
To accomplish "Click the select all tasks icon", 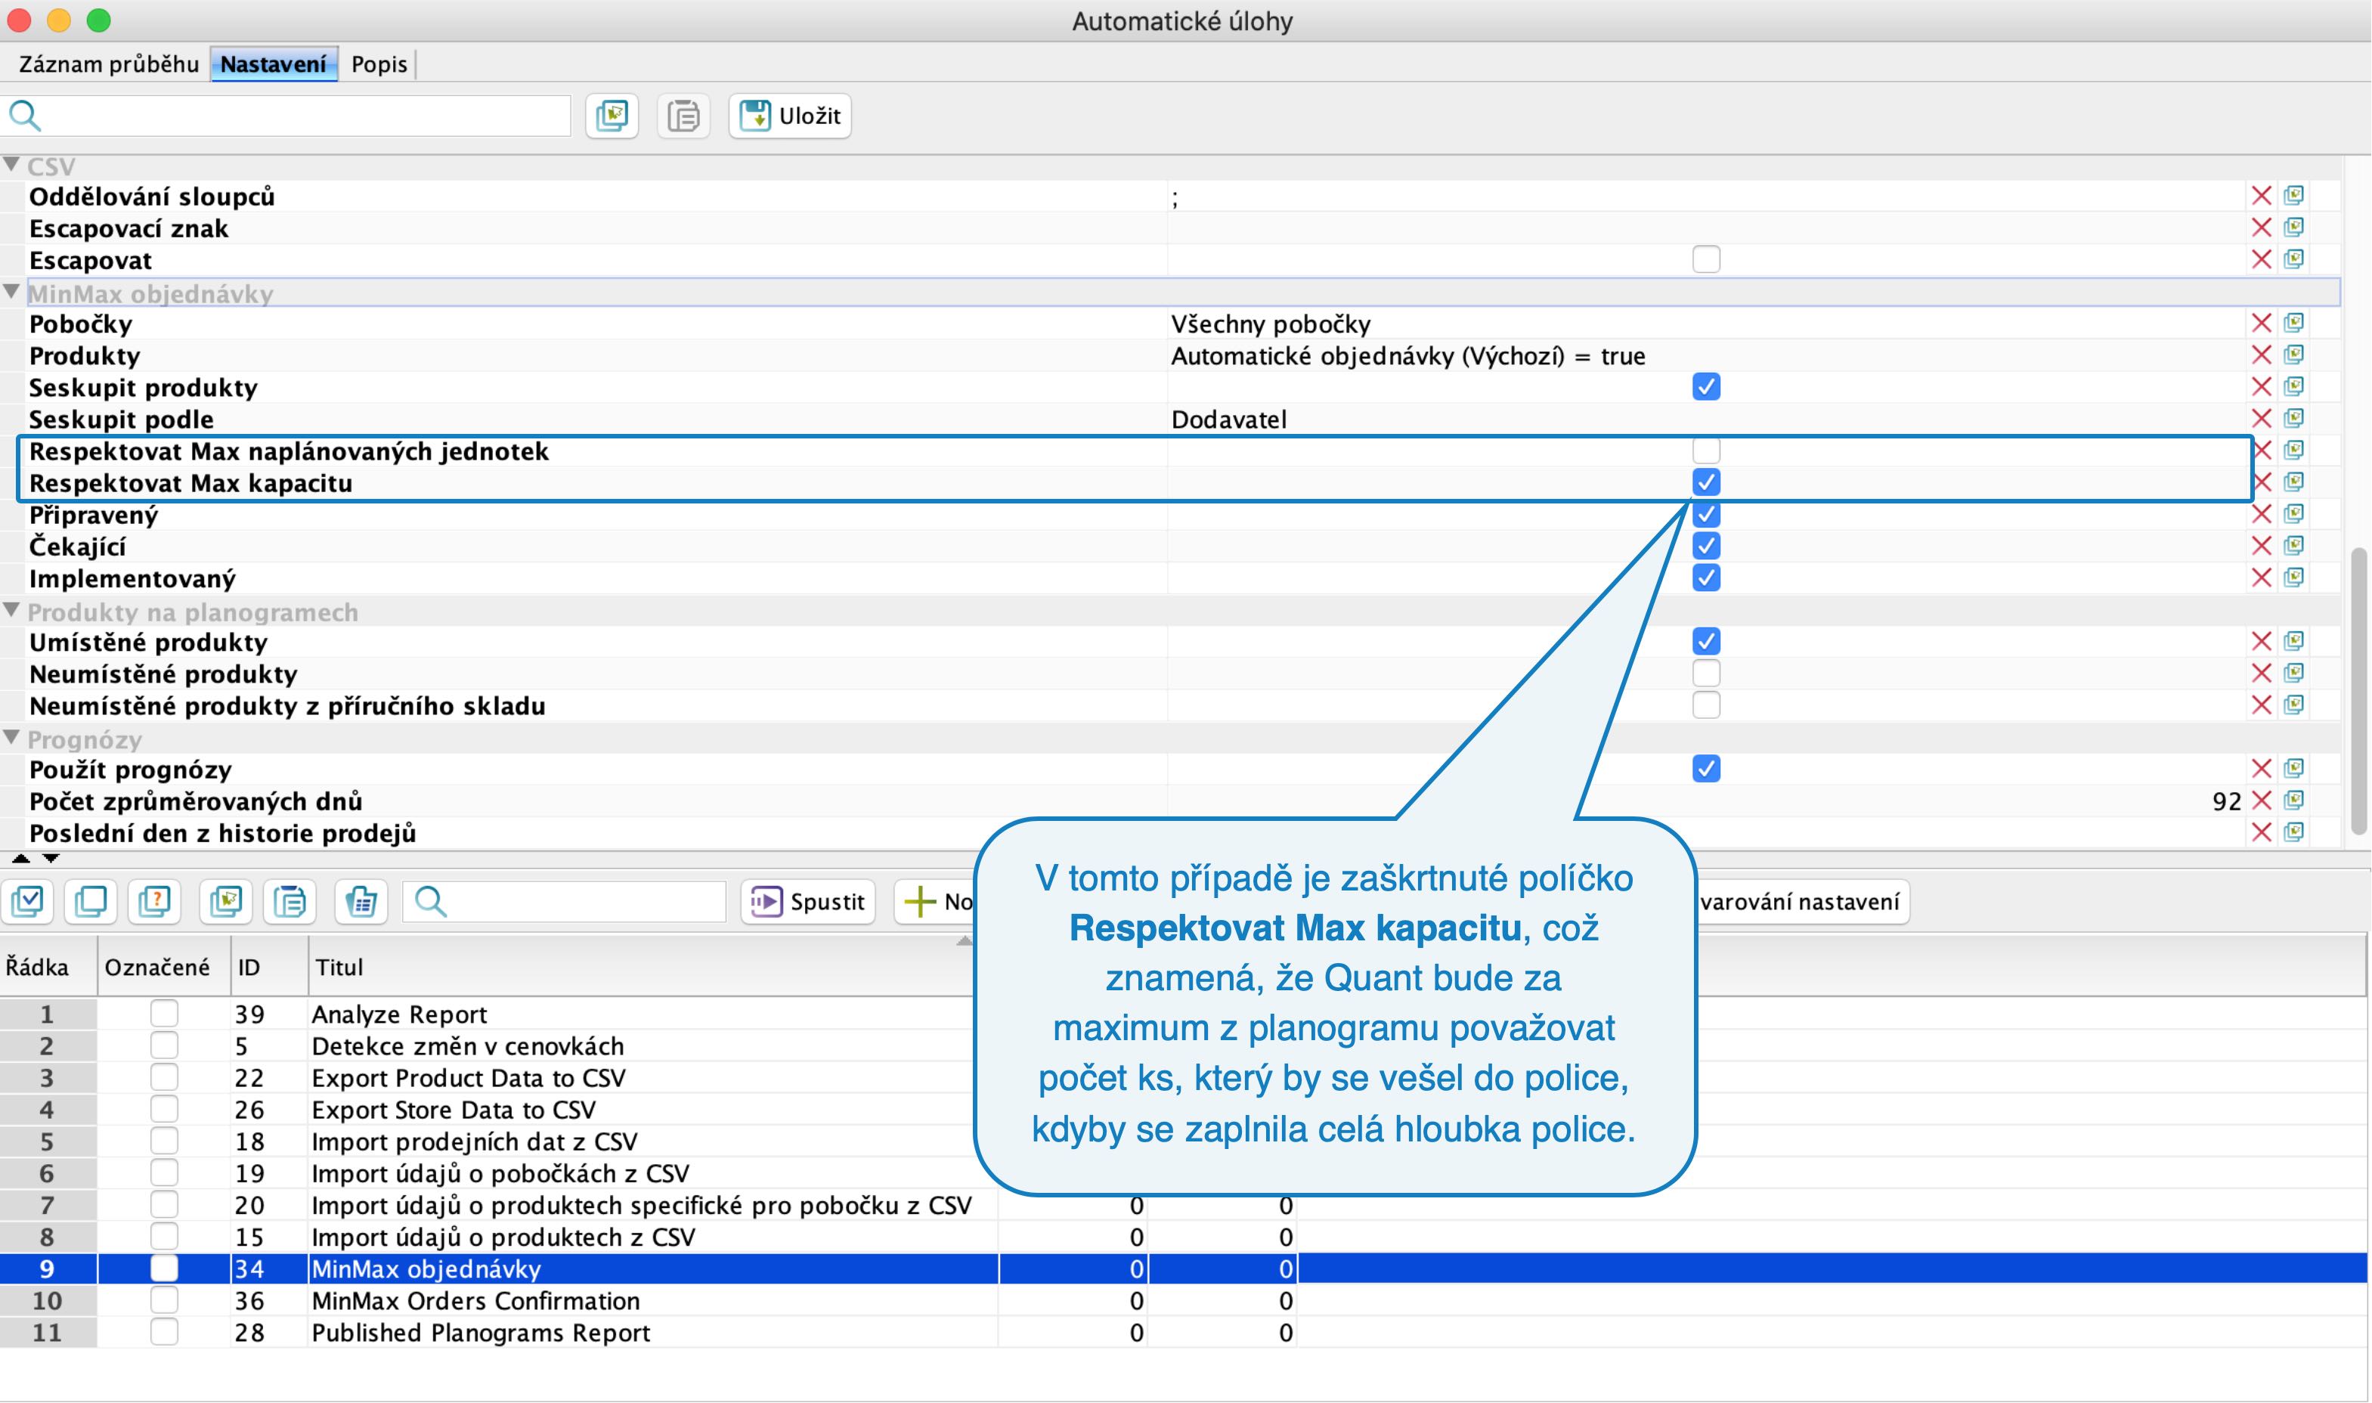I will [x=26, y=901].
